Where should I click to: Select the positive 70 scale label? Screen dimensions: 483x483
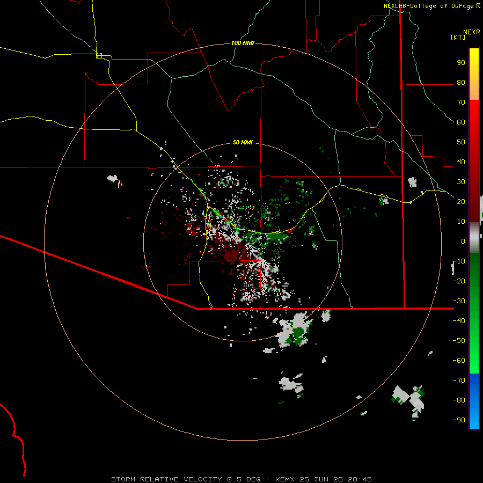(x=461, y=103)
